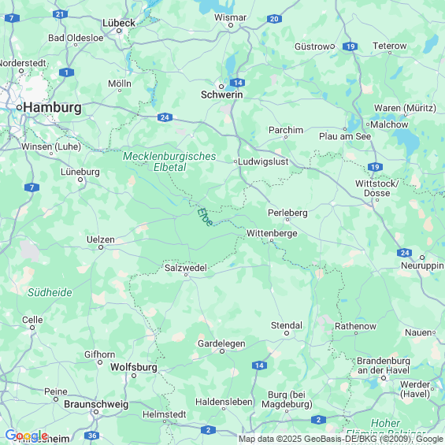Screen dimensions: 445x445
Task: Click the A14 highway shield by Schwerin
Action: click(x=238, y=83)
